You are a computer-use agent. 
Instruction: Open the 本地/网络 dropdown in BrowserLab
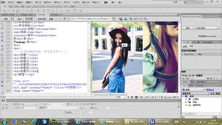coord(207,28)
